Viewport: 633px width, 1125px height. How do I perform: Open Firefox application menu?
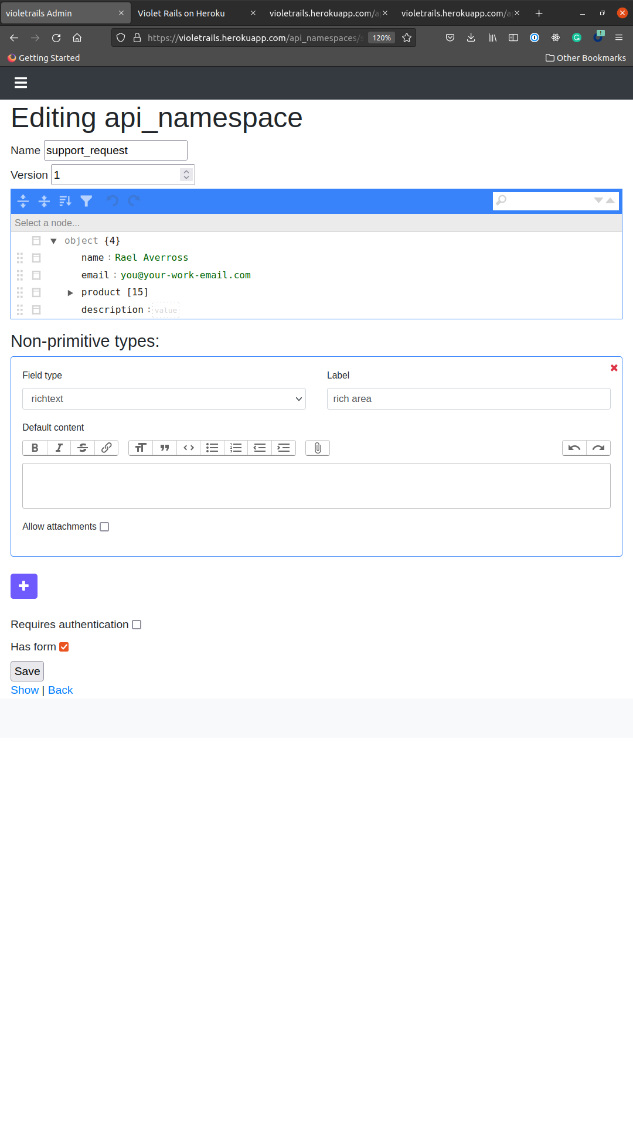pos(619,37)
